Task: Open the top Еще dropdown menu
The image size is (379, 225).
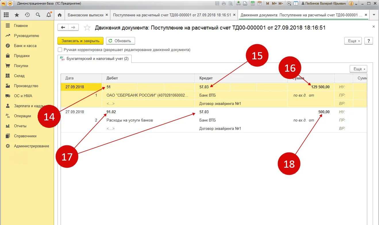Action: [x=353, y=41]
